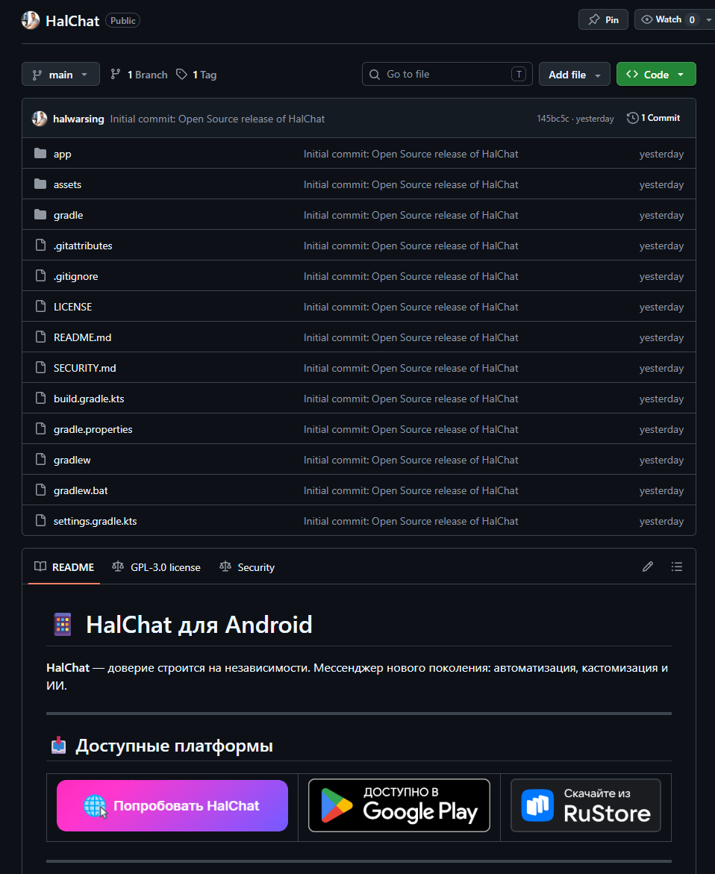Click the magnifier icon in file search
The width and height of the screenshot is (715, 874).
[x=375, y=74]
